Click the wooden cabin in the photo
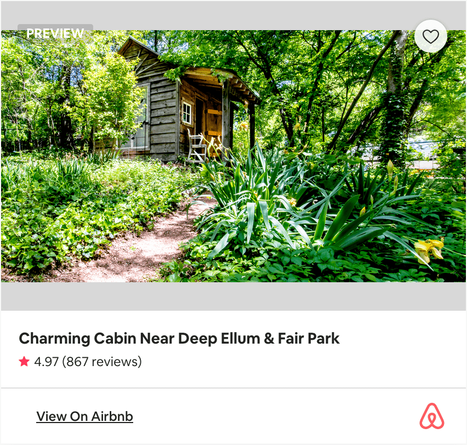The height and width of the screenshot is (445, 467). pyautogui.click(x=181, y=101)
